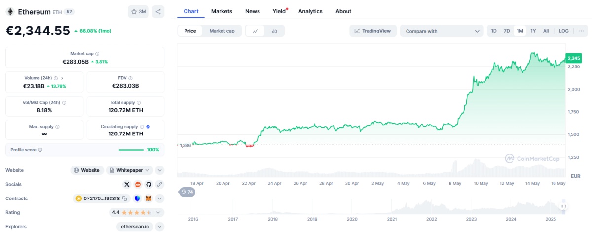Click the timeline range handle near 2025
The image size is (592, 232).
563,206
